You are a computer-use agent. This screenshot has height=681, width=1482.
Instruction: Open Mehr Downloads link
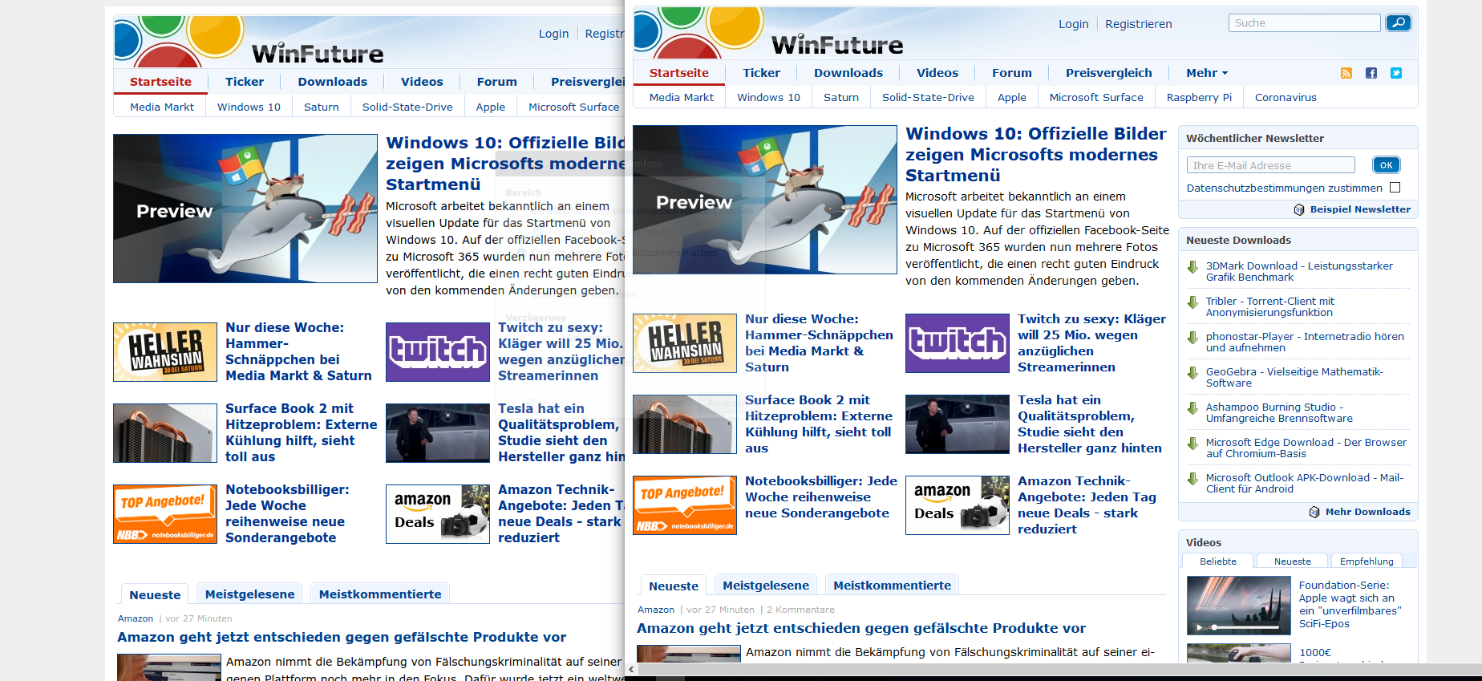tap(1367, 512)
